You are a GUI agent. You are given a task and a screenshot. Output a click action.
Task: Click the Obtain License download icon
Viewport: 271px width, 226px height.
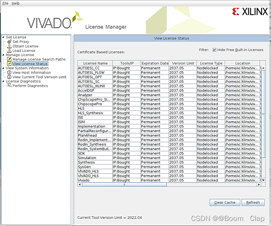(x=9, y=46)
